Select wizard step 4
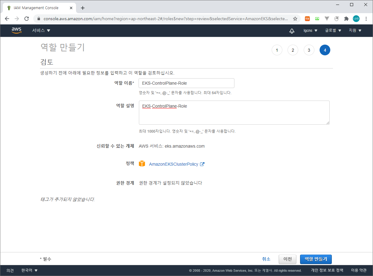This screenshot has height=276, width=373. (x=325, y=50)
